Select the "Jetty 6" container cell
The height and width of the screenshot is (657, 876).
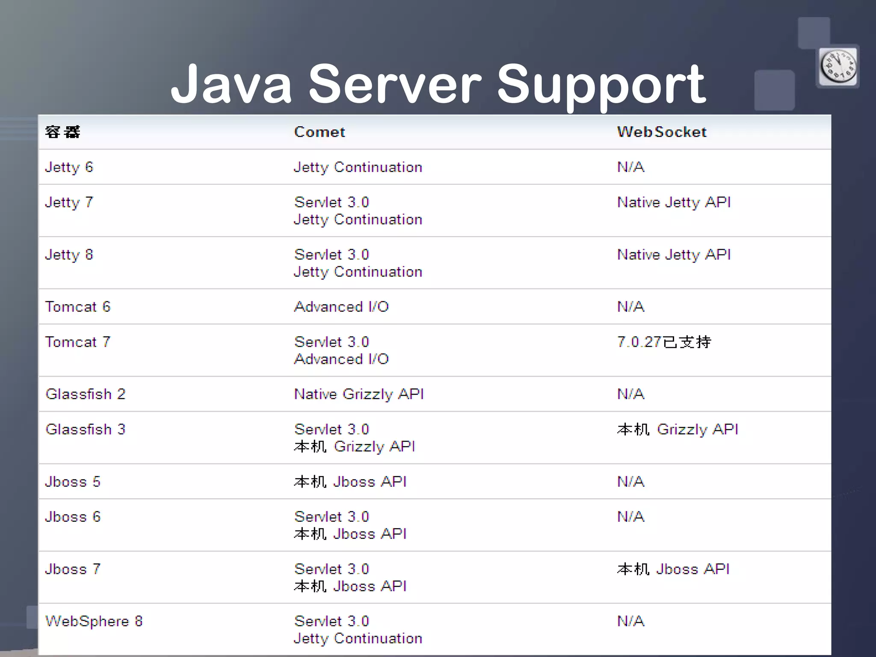pyautogui.click(x=69, y=167)
